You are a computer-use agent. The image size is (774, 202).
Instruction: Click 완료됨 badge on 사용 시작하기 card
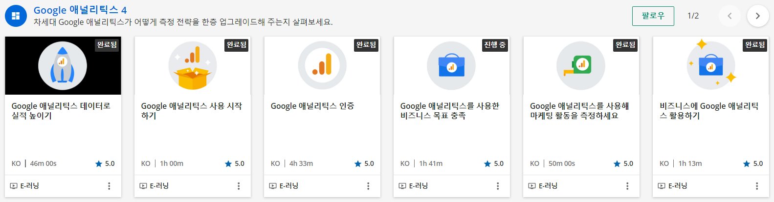pos(237,45)
